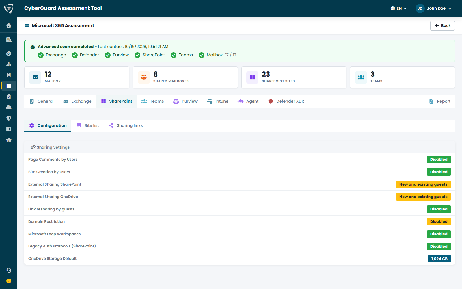Click the Domain Restriction Disabled badge
The height and width of the screenshot is (289, 462).
click(439, 222)
